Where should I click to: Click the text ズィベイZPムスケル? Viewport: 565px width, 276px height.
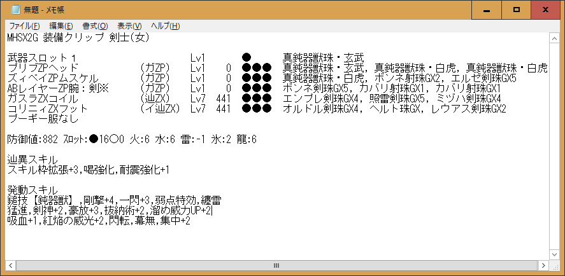53,78
